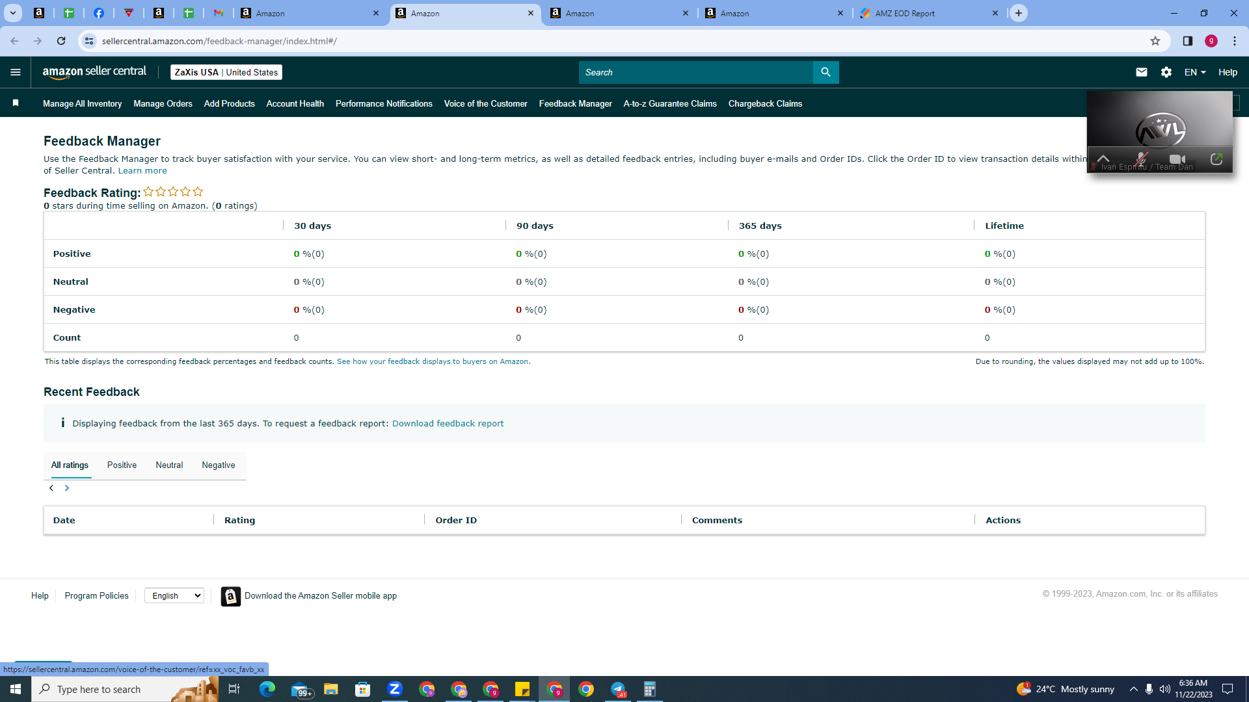Open the tab search dropdown arrow
This screenshot has height=702, width=1249.
12,13
